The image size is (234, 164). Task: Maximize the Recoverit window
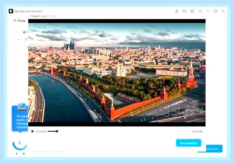tap(216, 11)
